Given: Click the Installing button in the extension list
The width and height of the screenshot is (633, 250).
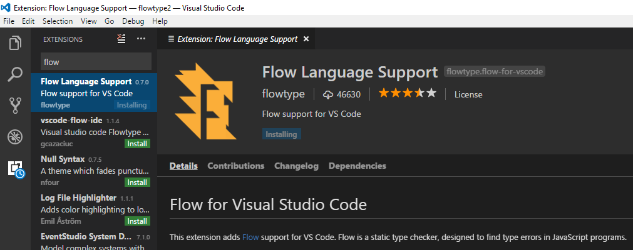Looking at the screenshot, I should coord(131,105).
